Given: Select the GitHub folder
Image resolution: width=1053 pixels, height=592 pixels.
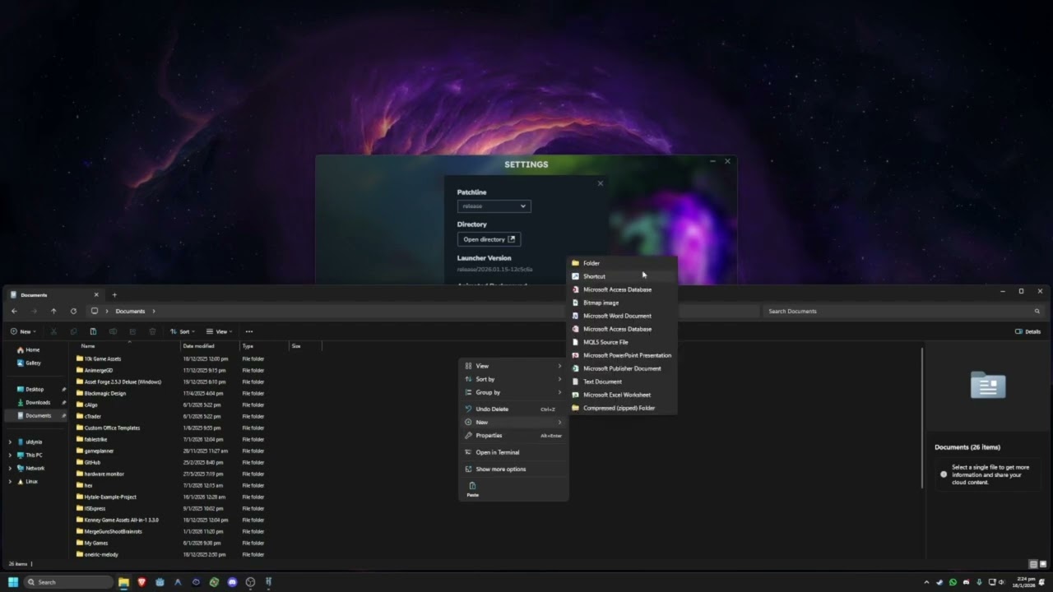Looking at the screenshot, I should tap(92, 462).
